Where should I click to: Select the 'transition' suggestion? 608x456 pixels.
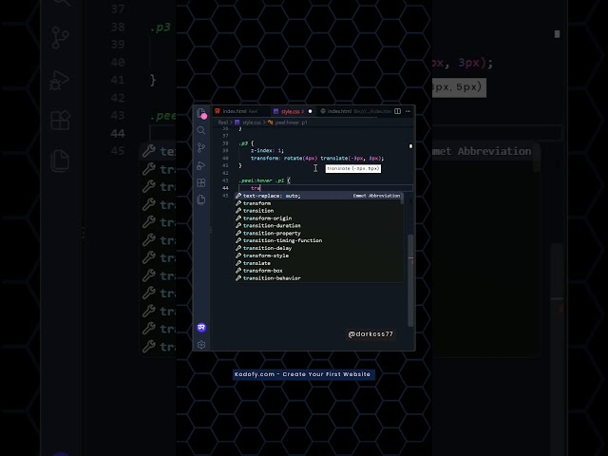tap(319, 211)
